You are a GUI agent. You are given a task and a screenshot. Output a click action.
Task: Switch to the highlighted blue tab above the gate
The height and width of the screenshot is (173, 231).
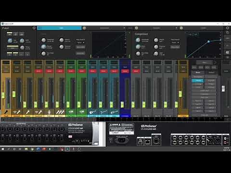[59, 28]
